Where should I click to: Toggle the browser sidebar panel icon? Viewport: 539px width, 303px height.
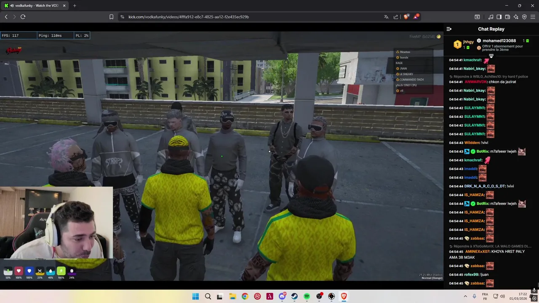(x=499, y=17)
